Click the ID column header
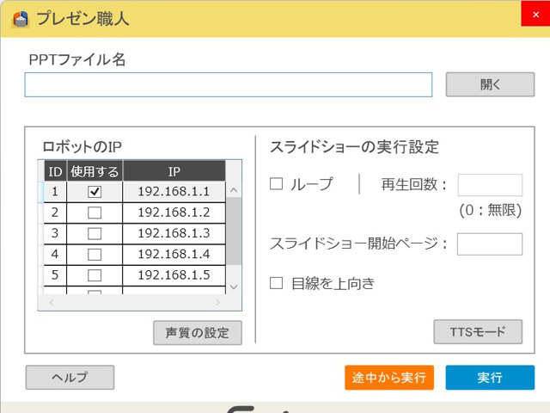 55,171
